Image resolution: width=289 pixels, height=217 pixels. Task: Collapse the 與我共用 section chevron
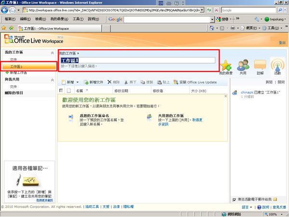[53, 80]
